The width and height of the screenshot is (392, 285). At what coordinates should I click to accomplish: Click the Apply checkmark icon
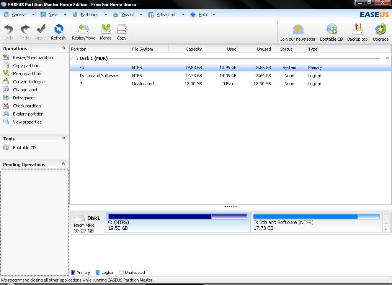click(41, 29)
